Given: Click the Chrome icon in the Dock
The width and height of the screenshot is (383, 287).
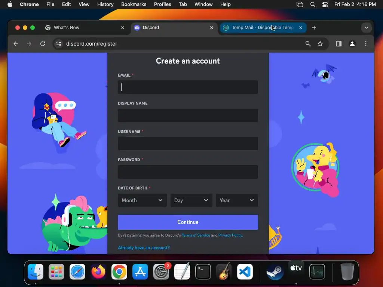Looking at the screenshot, I should tap(119, 272).
